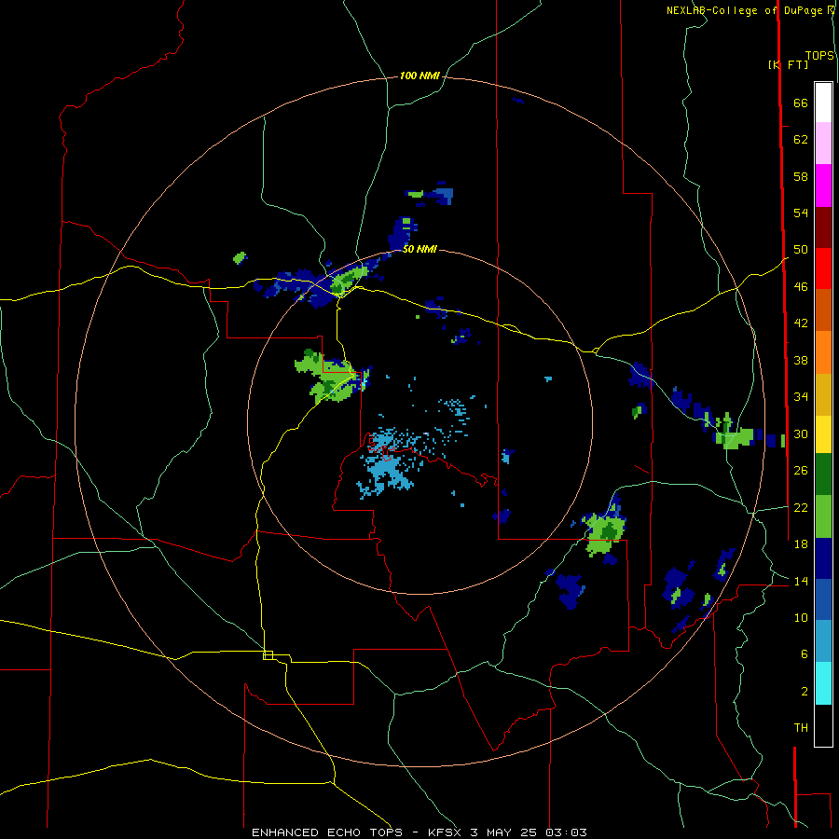
Task: Click the light blue legend swatch
Action: pyautogui.click(x=823, y=641)
